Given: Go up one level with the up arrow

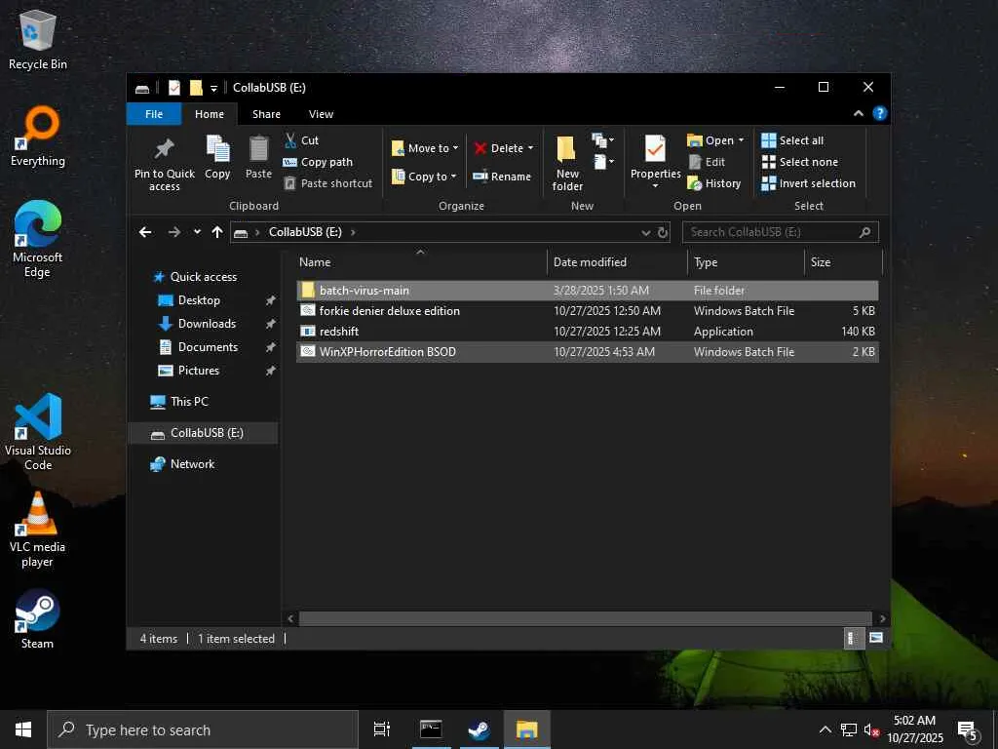Looking at the screenshot, I should click(x=217, y=232).
